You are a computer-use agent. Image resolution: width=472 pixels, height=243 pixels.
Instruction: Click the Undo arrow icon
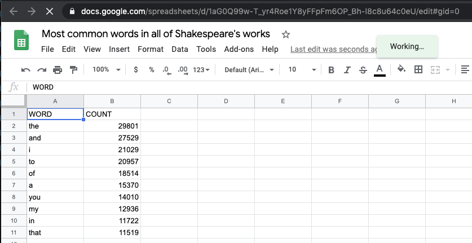[x=25, y=70]
